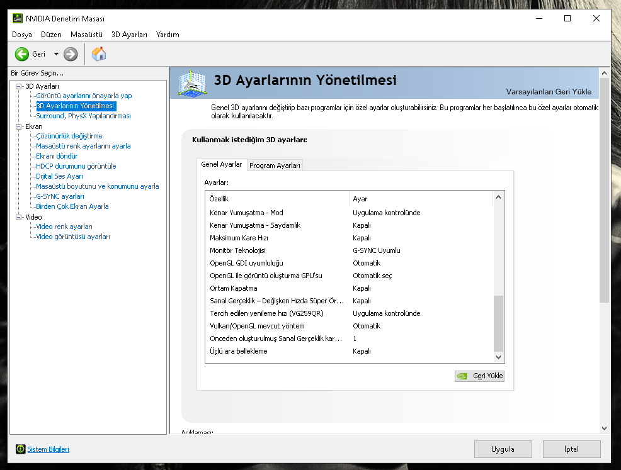Click the Sistem Bilgileri icon

point(20,449)
